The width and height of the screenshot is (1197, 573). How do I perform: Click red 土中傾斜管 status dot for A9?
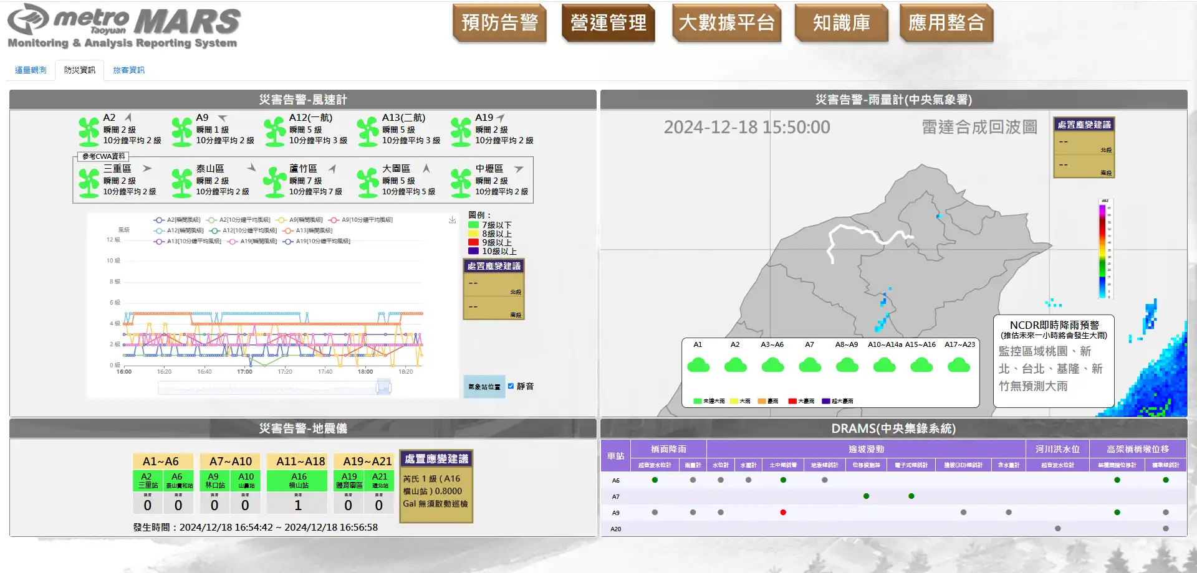783,513
